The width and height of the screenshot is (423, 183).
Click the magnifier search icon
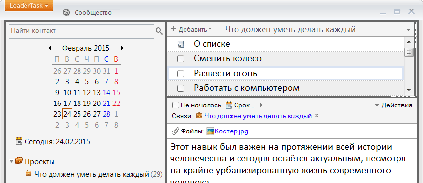pos(159,31)
